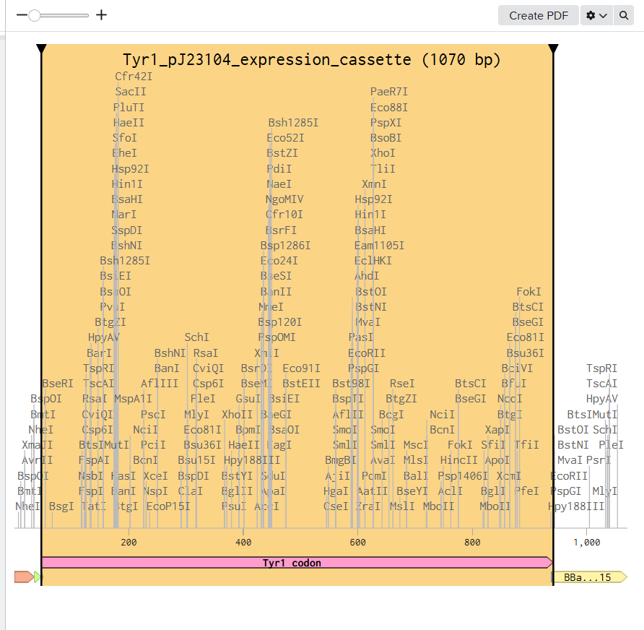This screenshot has height=630, width=644.
Task: Select the salmon feature arrow at bottom left
Action: coord(24,577)
